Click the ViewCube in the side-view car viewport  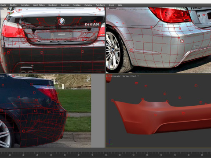[x=87, y=79]
